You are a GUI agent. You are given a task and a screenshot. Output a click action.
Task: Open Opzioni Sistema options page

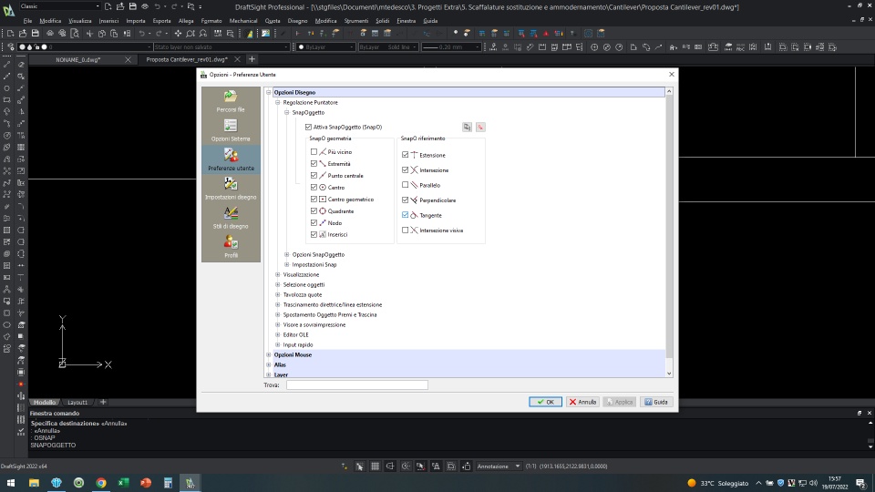[x=231, y=130]
